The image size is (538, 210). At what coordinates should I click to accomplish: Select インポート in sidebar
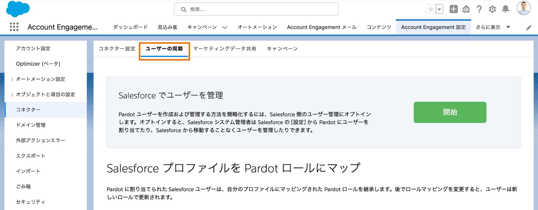click(x=28, y=171)
